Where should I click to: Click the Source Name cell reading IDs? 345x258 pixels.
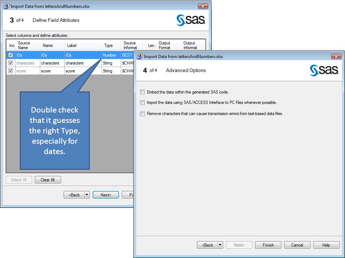click(28, 55)
